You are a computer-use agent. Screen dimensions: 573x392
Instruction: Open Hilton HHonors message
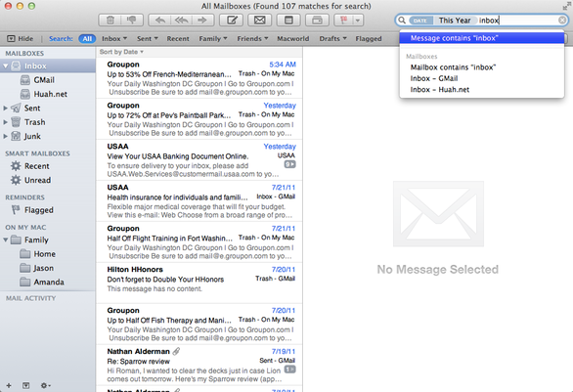point(199,283)
